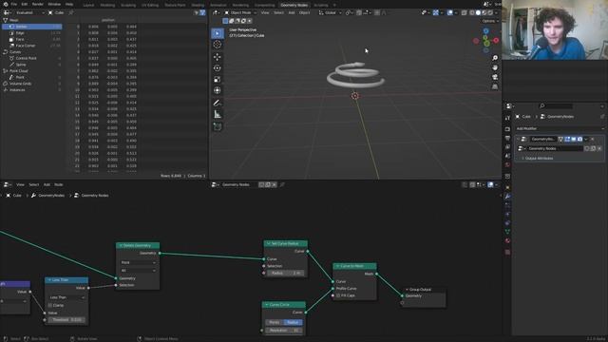Pick the Annotate tool
Screen dimensions: 608x342
pos(218,104)
